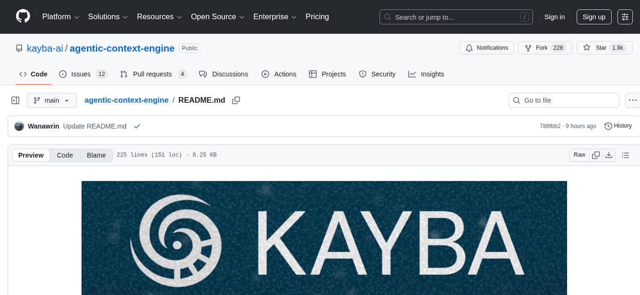Screen dimensions: 640x295
Task: Expand the Open Source menu
Action: click(217, 16)
